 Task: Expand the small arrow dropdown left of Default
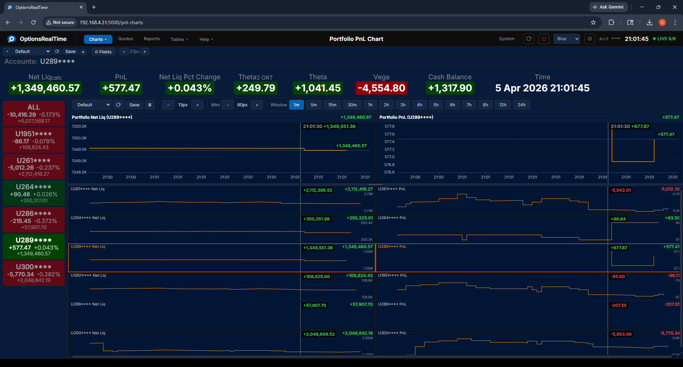[7, 52]
